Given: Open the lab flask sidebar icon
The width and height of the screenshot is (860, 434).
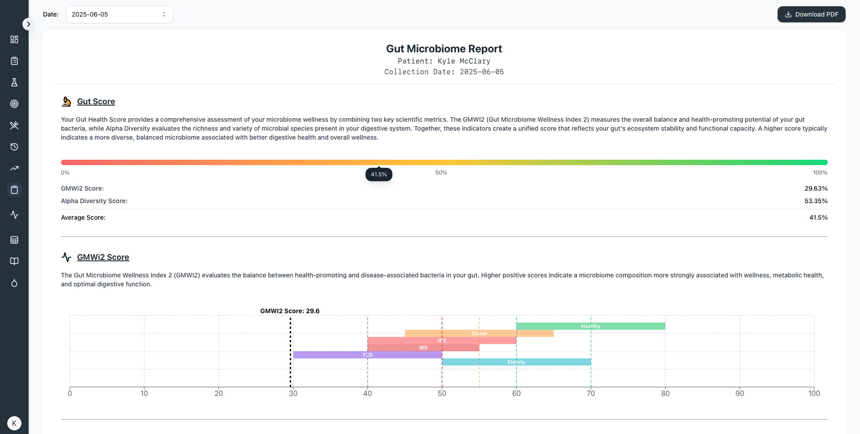Looking at the screenshot, I should (14, 82).
